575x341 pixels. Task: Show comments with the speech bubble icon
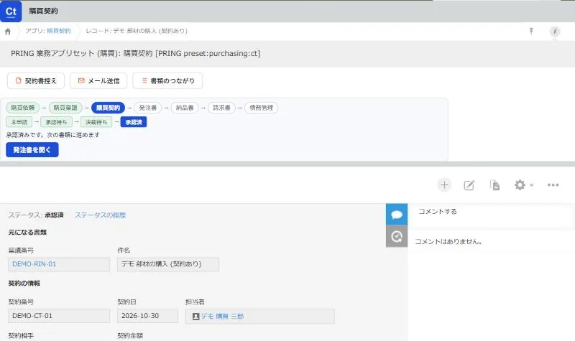[x=397, y=215]
